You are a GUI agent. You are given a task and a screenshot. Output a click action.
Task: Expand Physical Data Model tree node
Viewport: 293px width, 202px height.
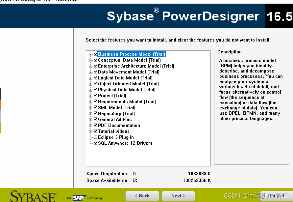[91, 90]
